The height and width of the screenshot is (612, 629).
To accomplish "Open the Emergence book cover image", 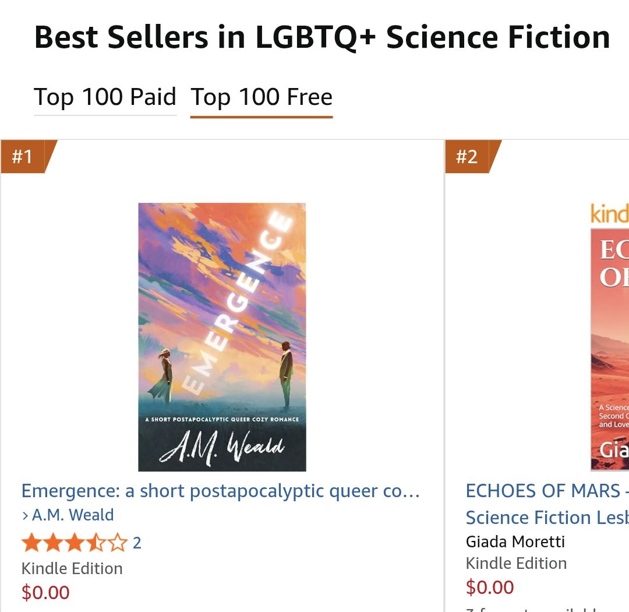I will (x=222, y=336).
